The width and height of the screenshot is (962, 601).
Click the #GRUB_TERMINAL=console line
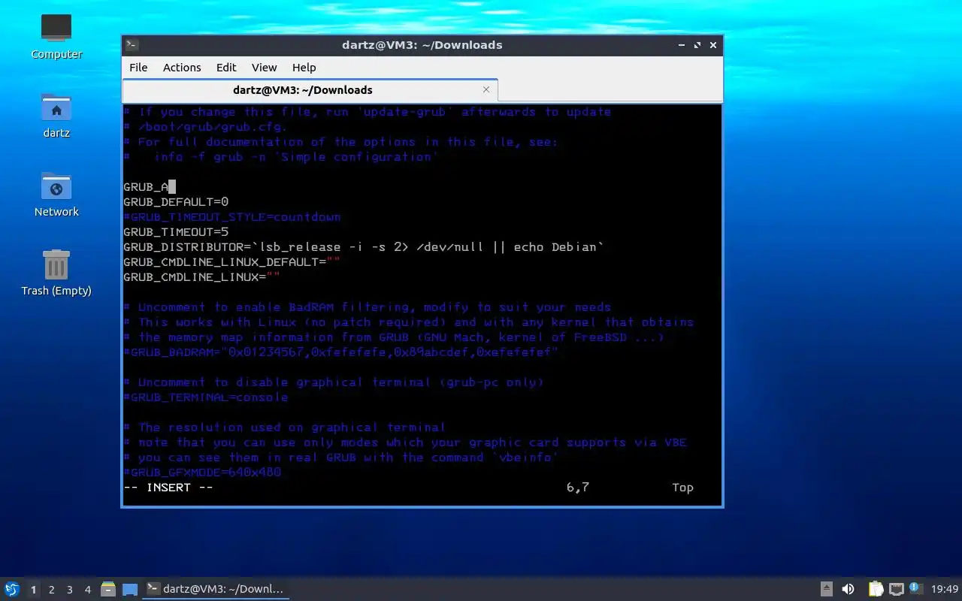(206, 397)
